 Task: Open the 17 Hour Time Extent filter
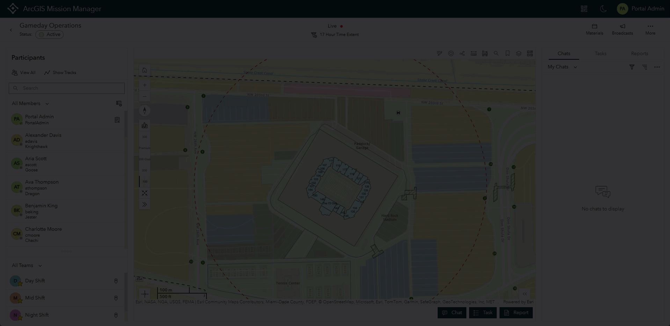(335, 35)
